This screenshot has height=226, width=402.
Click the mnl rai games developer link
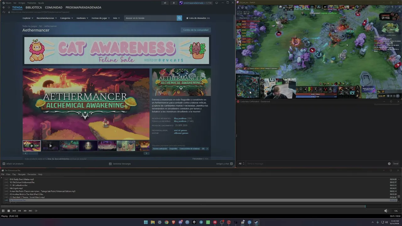tap(181, 130)
